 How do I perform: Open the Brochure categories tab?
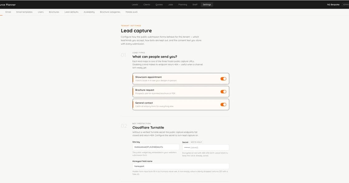click(110, 12)
